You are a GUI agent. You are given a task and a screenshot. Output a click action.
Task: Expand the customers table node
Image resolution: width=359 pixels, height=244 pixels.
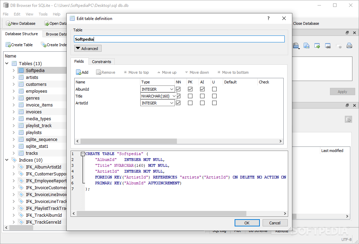[14, 84]
